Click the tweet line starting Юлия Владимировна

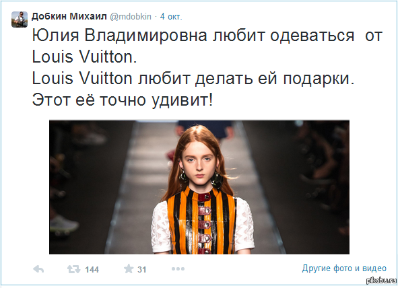point(207,36)
